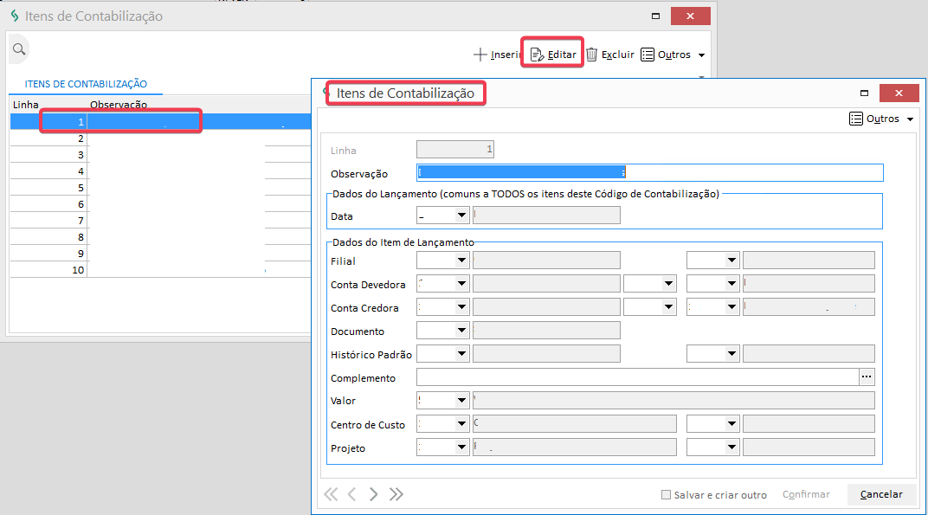The height and width of the screenshot is (515, 928).
Task: Open first Conta Devedora dropdown
Action: 461,283
